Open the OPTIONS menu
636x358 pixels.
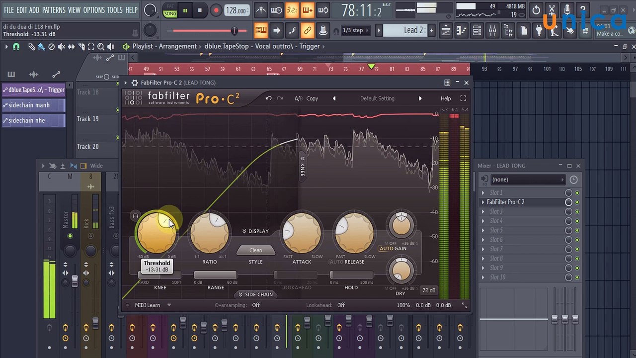coord(93,10)
